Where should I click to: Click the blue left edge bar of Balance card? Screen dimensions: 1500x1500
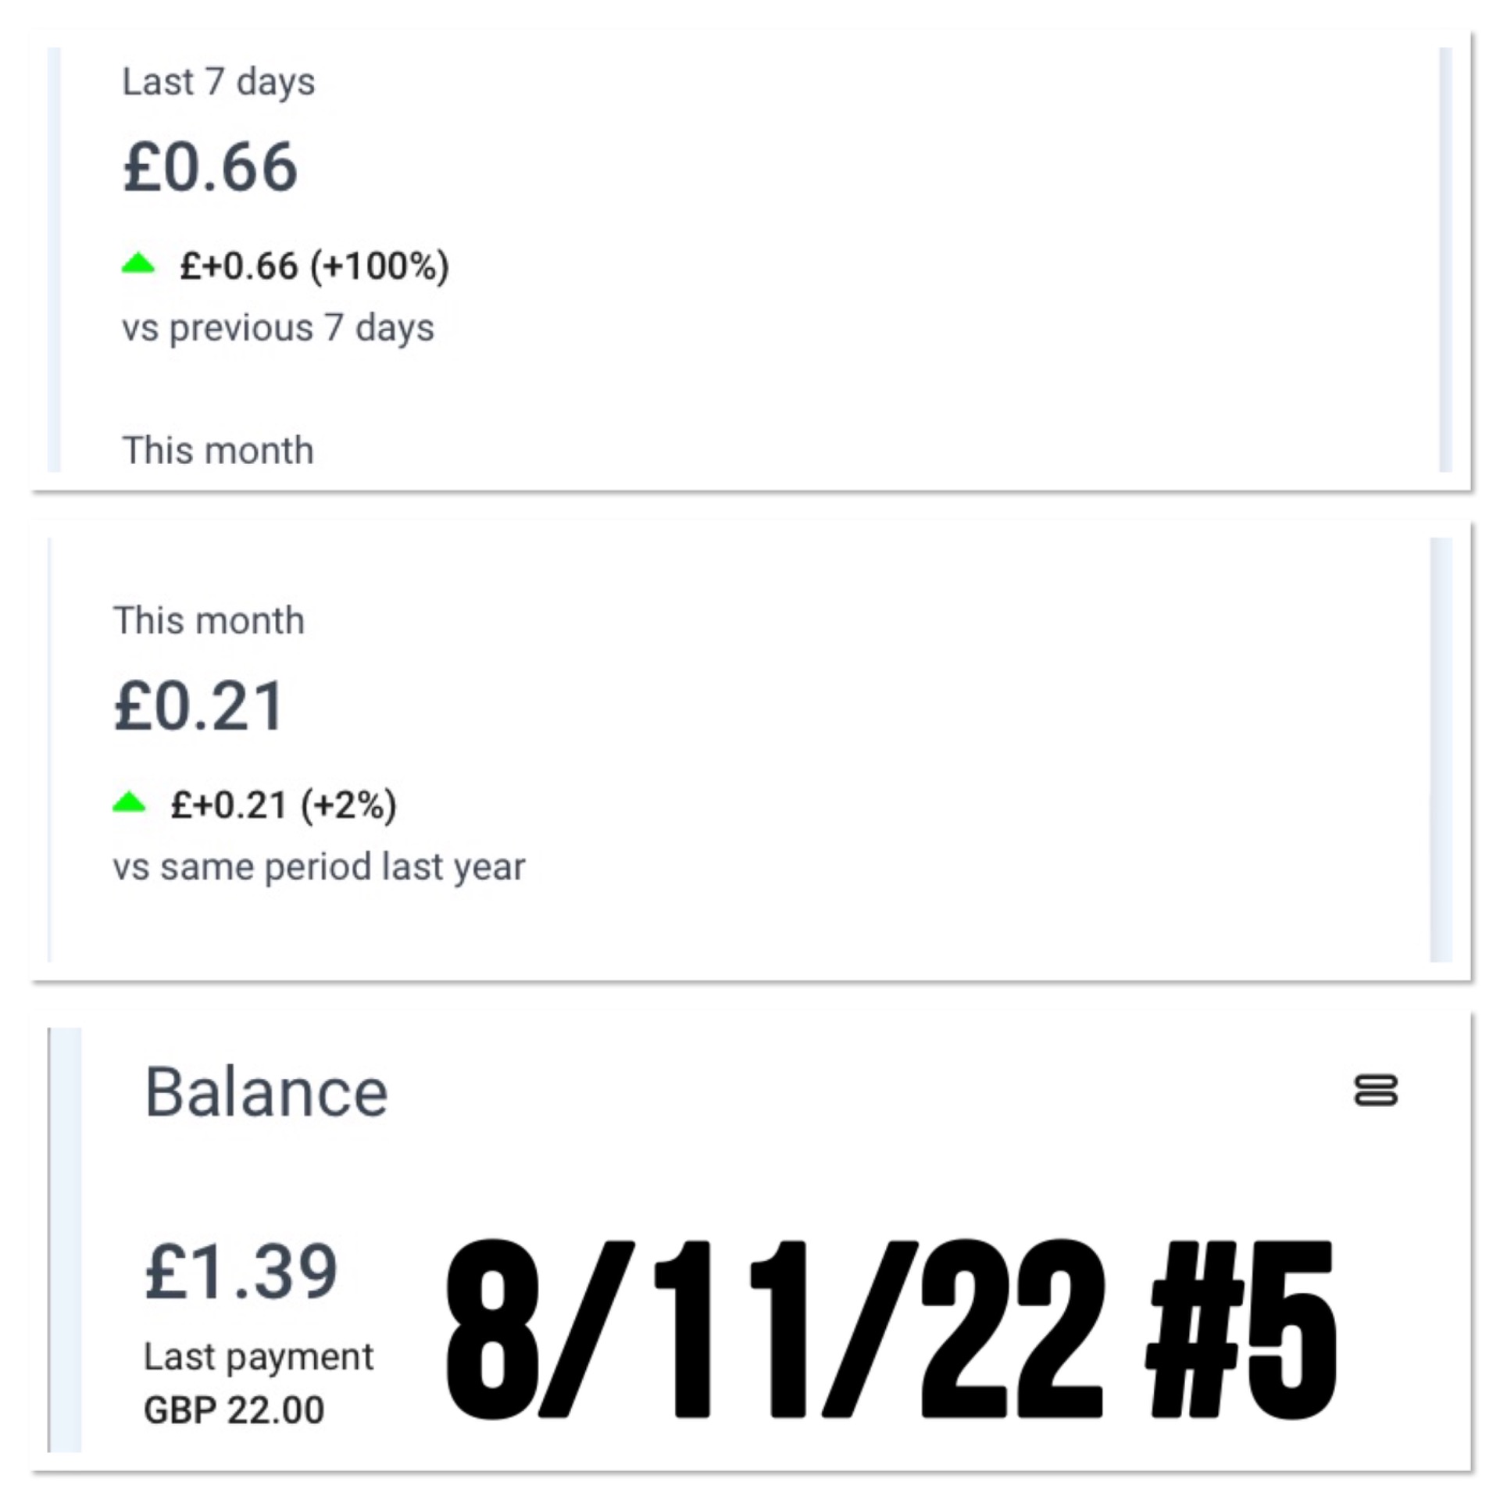pyautogui.click(x=66, y=1240)
